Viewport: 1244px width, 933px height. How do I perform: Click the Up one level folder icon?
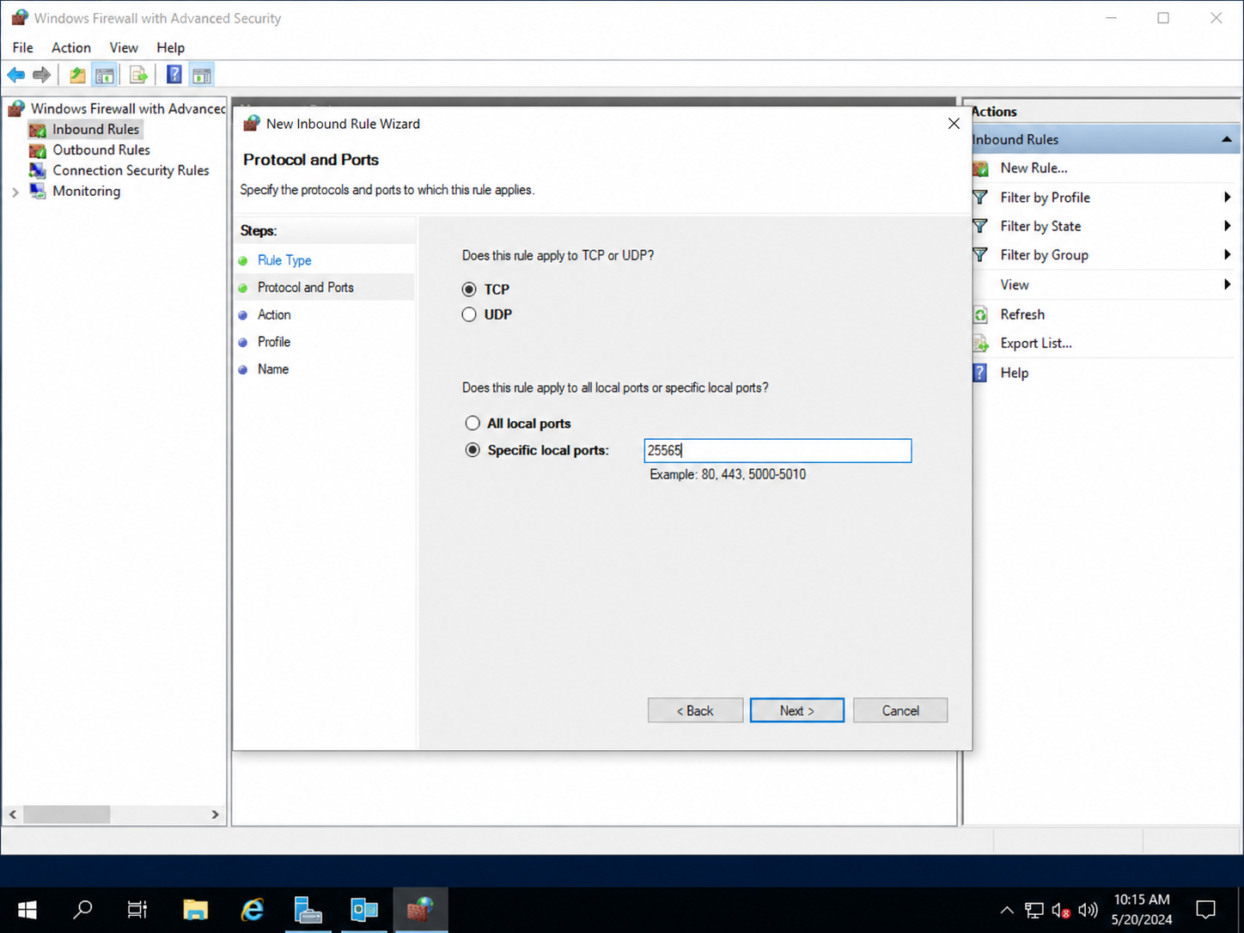(x=77, y=76)
